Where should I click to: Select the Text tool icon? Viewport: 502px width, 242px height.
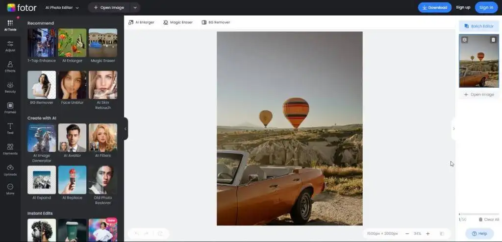click(x=10, y=129)
